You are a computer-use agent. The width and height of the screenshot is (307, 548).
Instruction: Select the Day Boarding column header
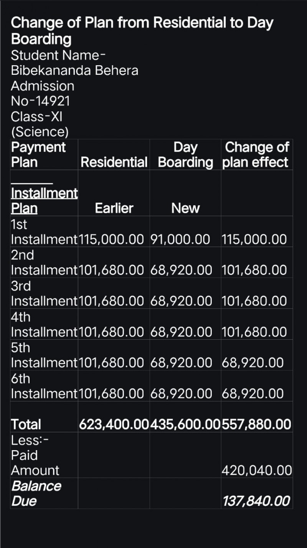tap(185, 155)
